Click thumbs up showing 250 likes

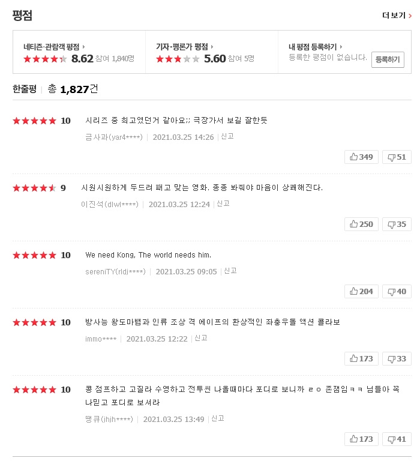click(x=361, y=224)
